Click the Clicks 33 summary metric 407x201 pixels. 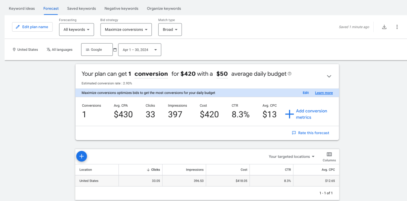point(150,111)
